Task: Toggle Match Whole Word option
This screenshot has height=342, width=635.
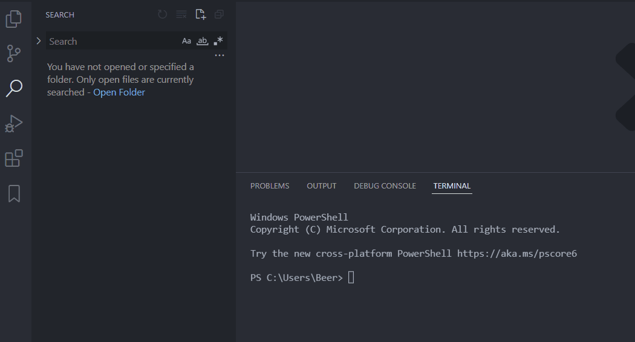Action: [x=203, y=41]
